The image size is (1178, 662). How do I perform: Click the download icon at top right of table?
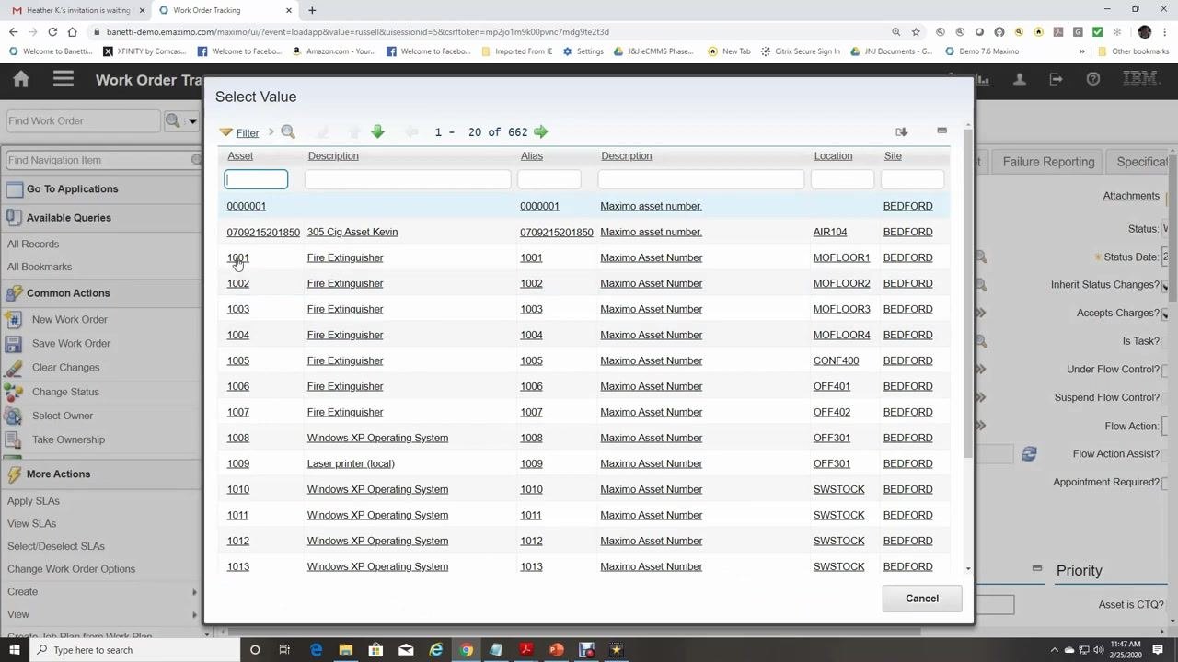[x=902, y=132]
